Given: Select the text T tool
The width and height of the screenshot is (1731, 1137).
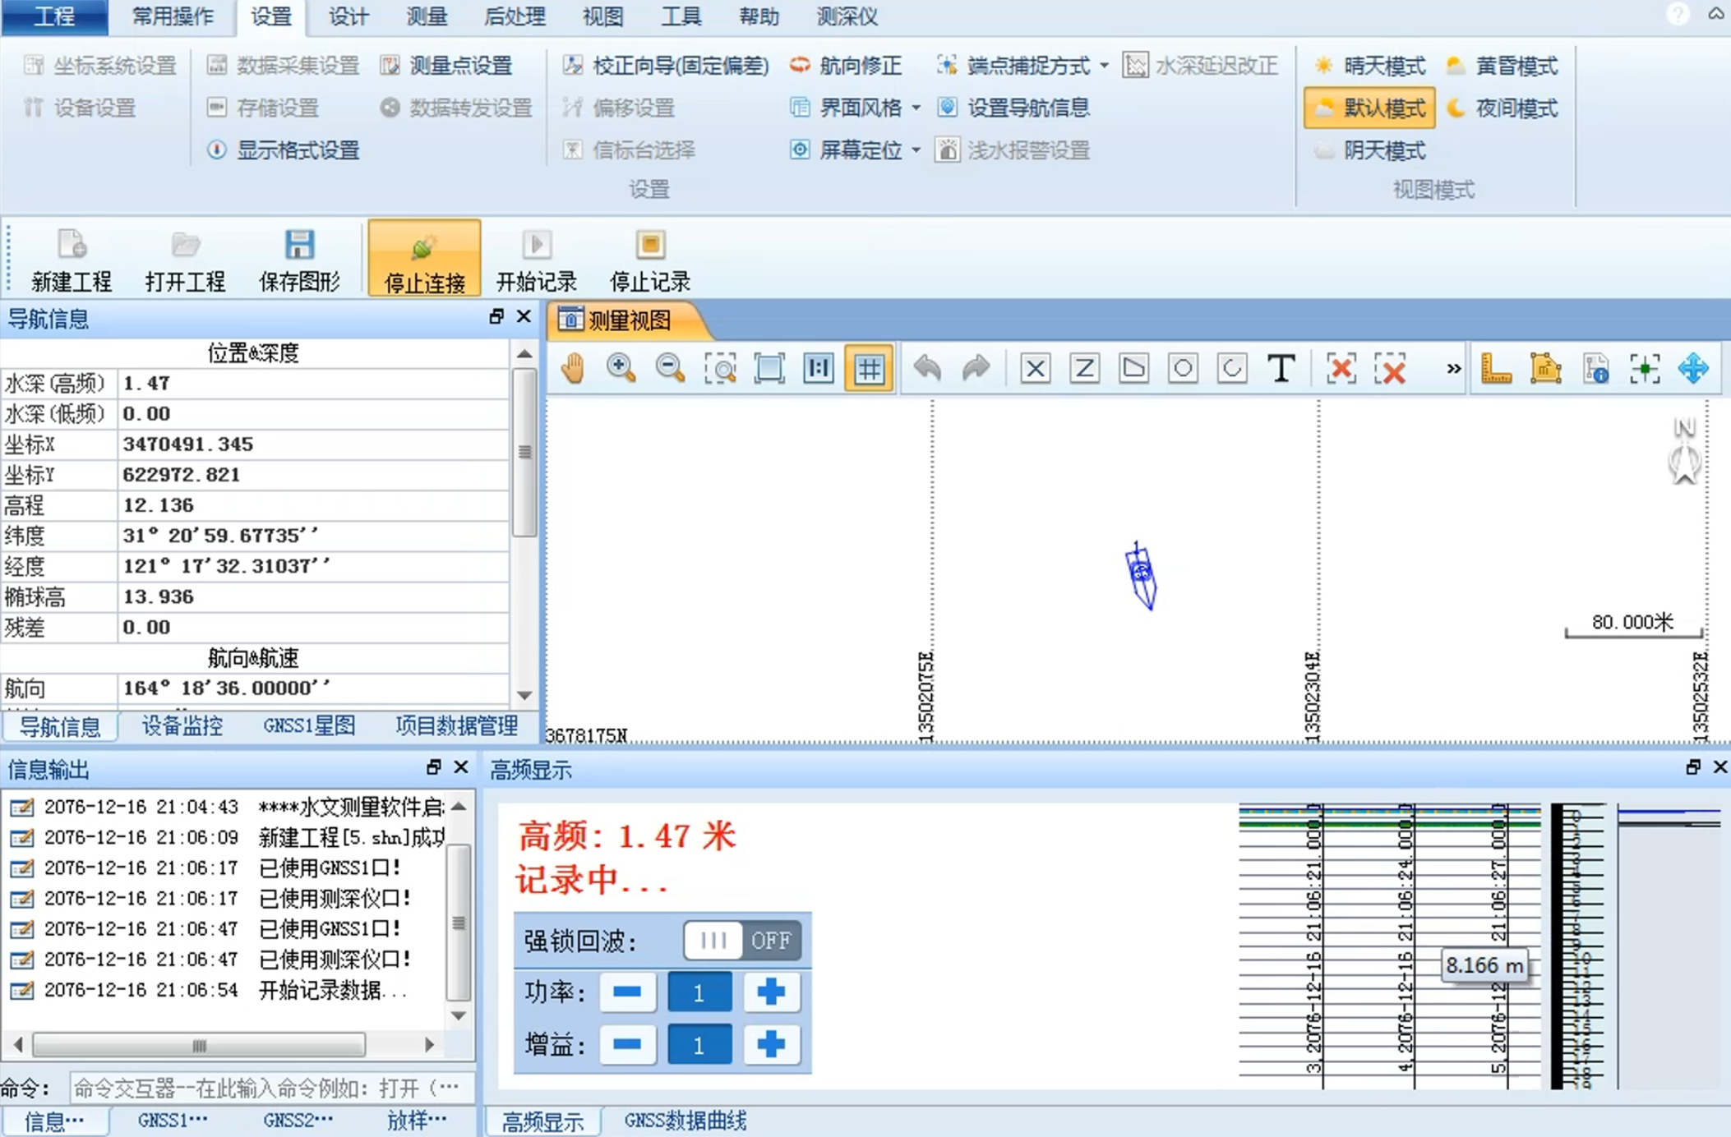Looking at the screenshot, I should click(x=1281, y=368).
